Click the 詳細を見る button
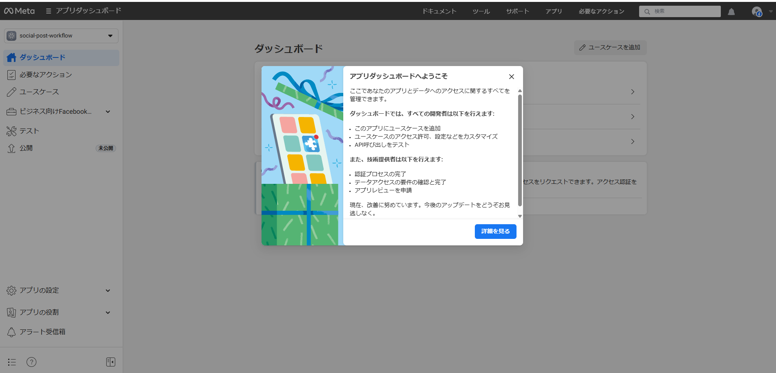 coord(495,232)
